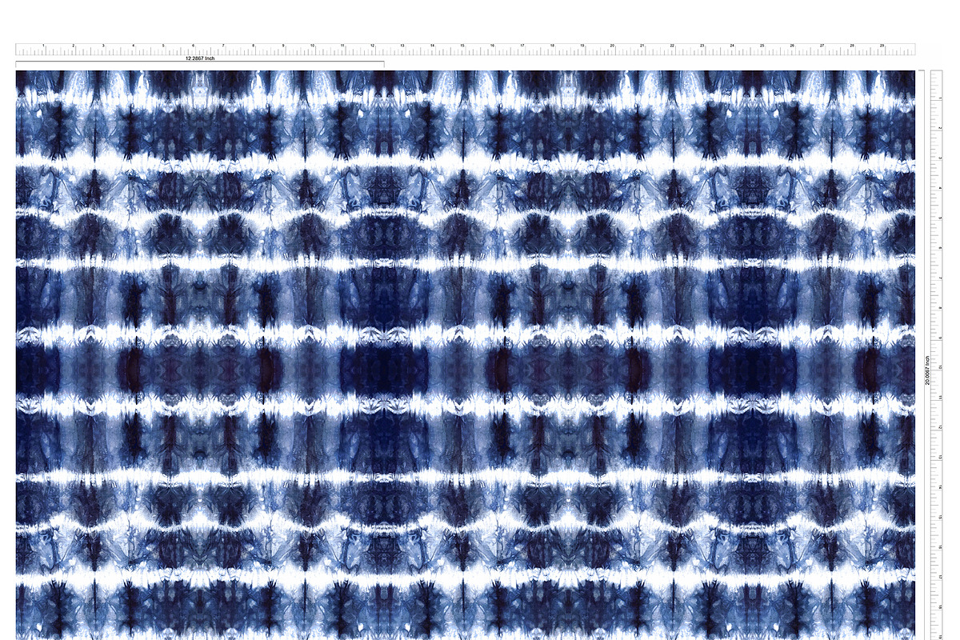Screen dimensions: 960x640
Task: Click the "12.2867 Inch" width measurement label
Action: pos(200,58)
